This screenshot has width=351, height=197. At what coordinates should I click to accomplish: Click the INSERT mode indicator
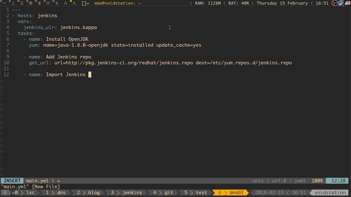(x=12, y=181)
